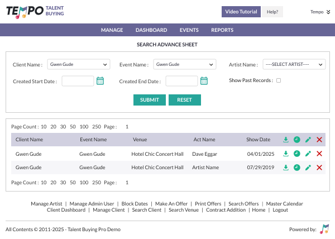Open the Created Start Date calendar picker
Image resolution: width=335 pixels, height=239 pixels.
pyautogui.click(x=100, y=81)
